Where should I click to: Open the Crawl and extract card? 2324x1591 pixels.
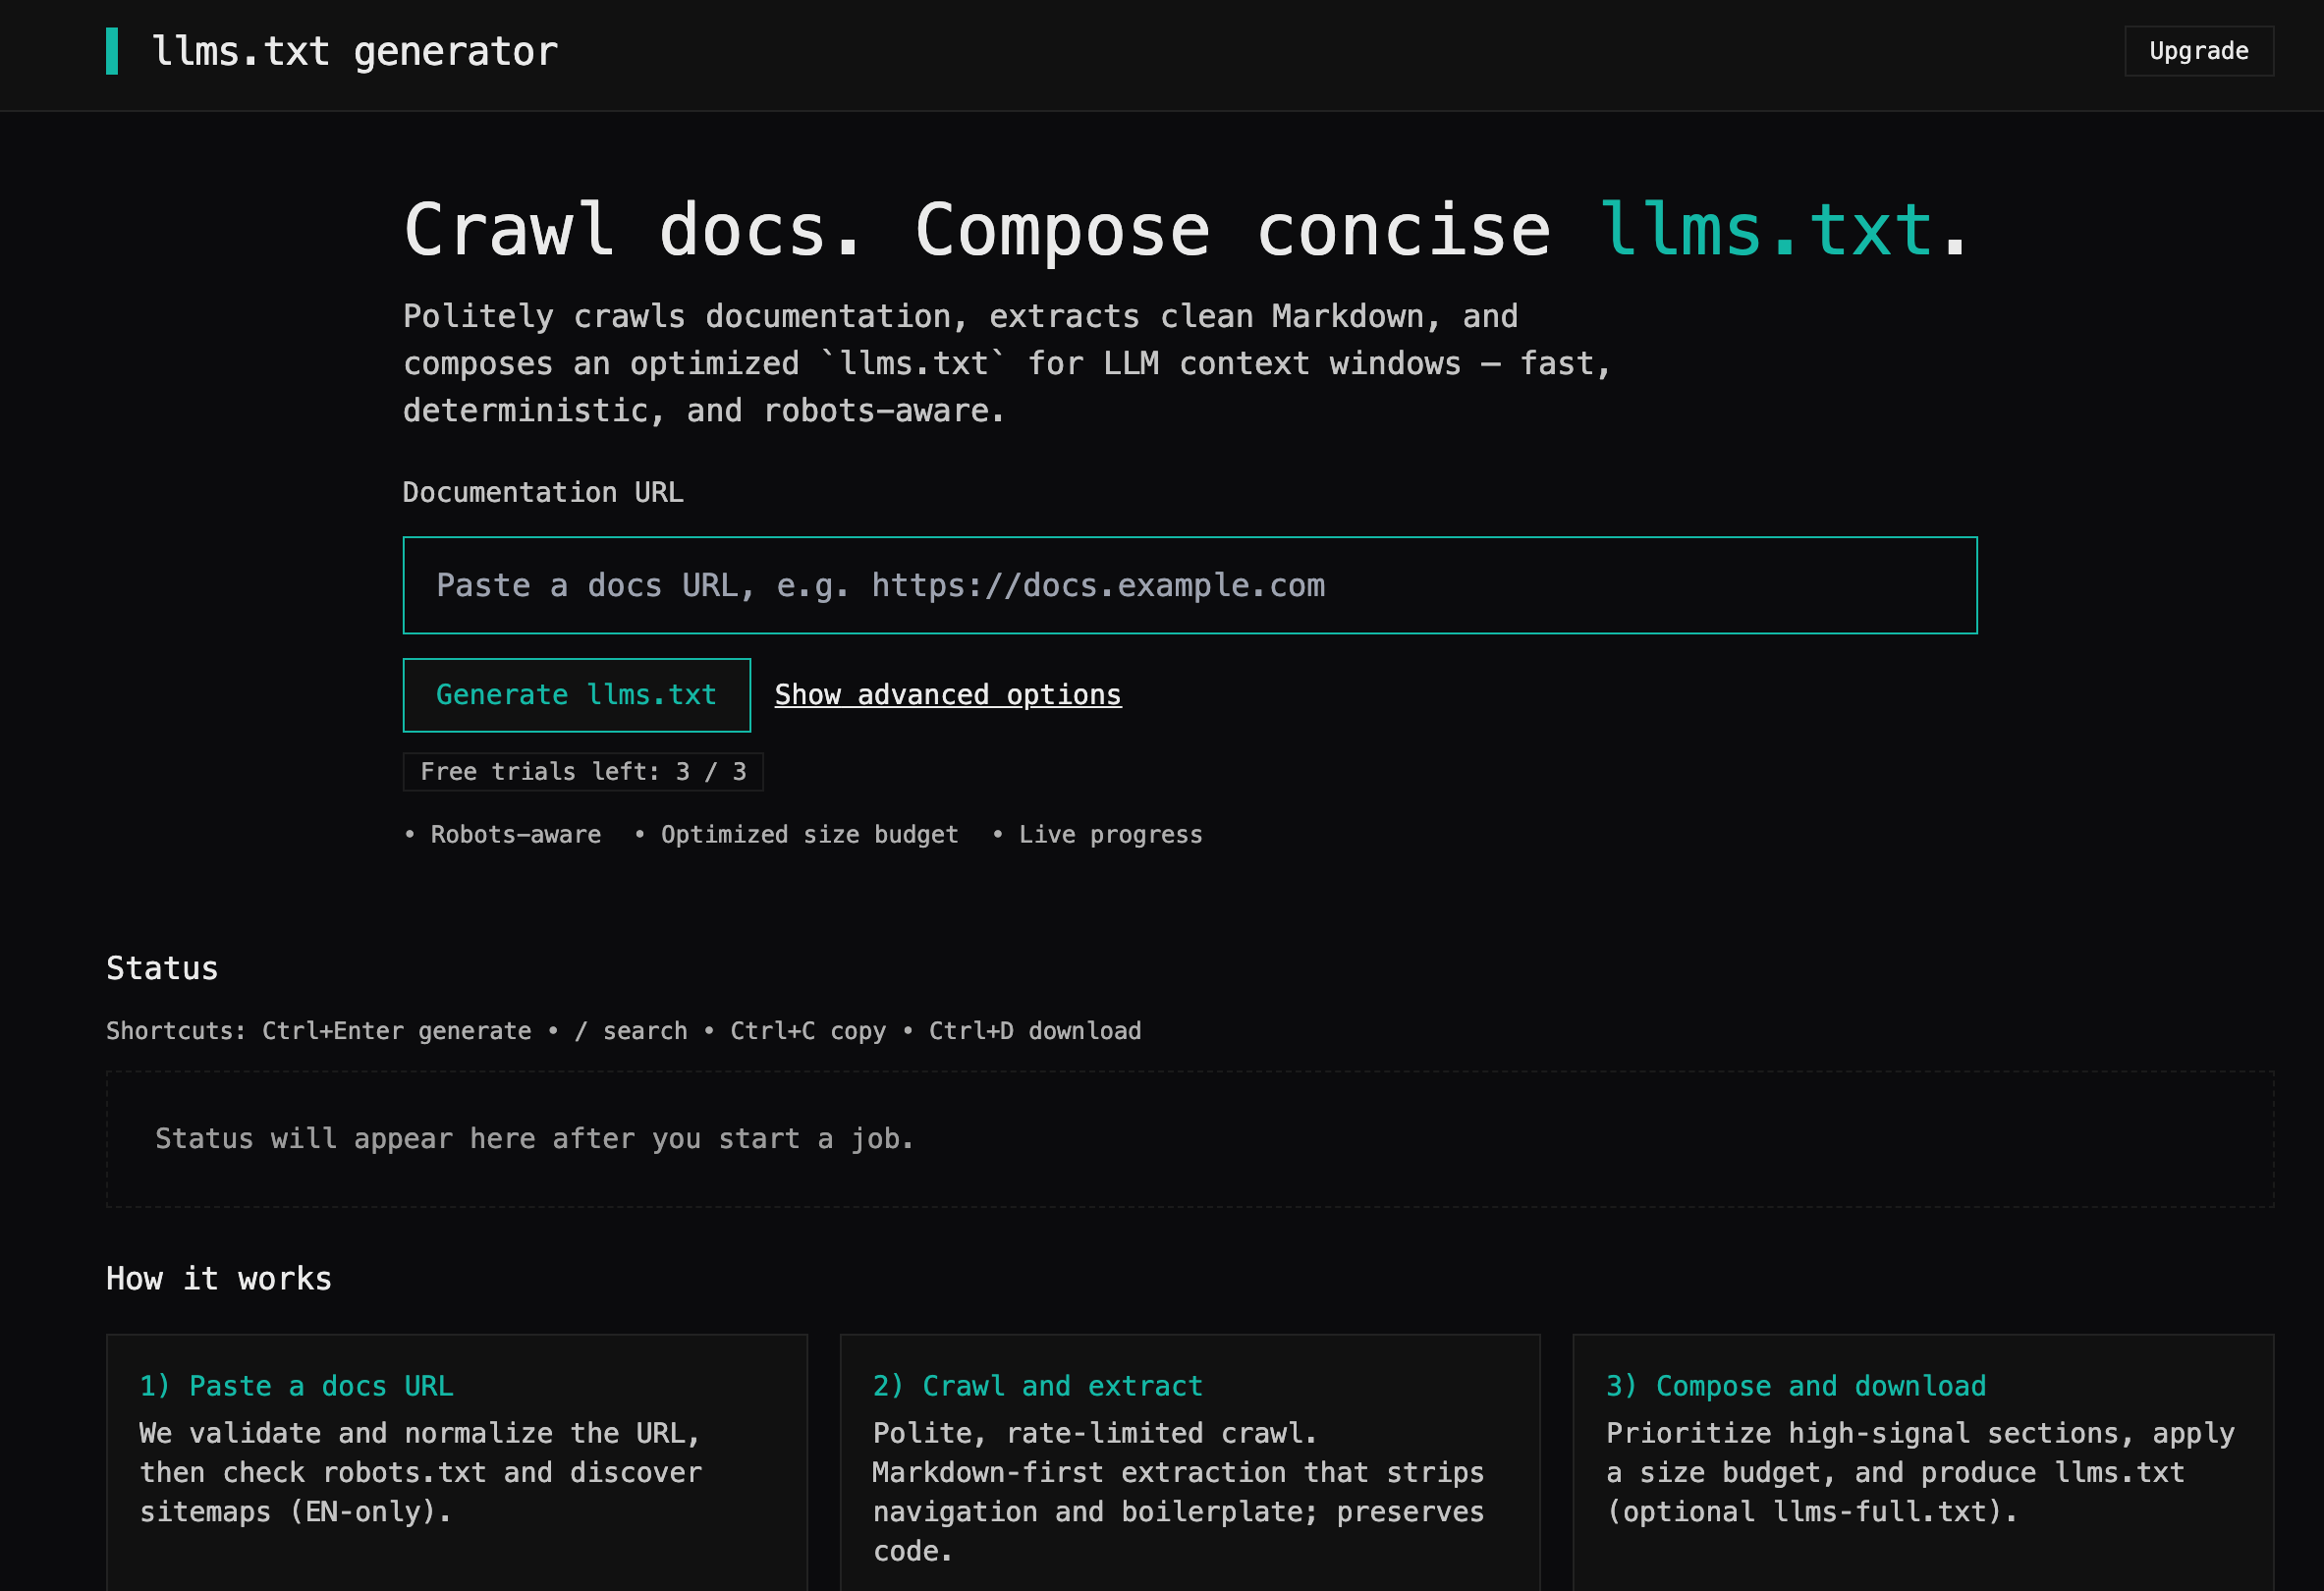(1189, 1460)
